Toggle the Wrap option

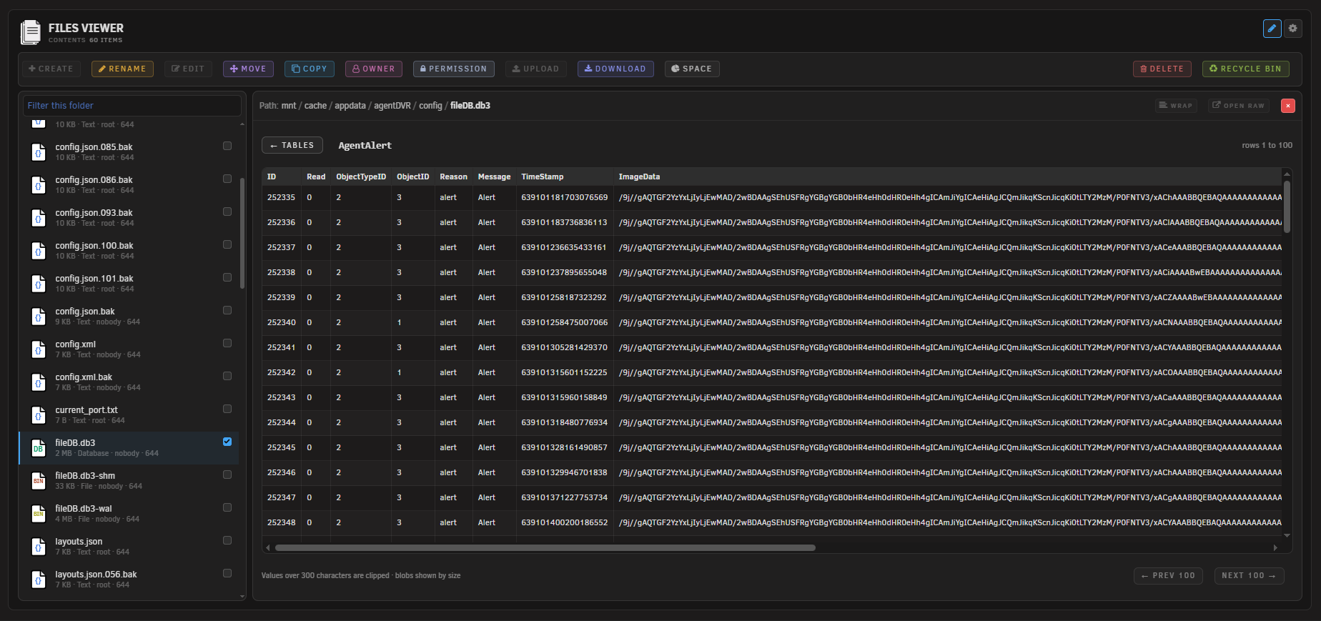(1176, 106)
